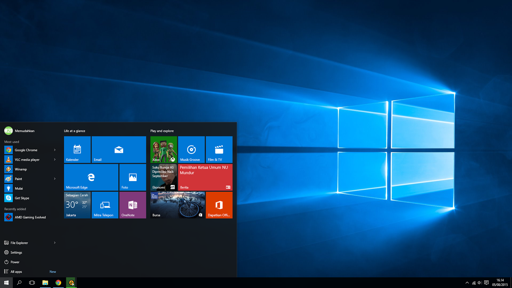Open the volume control icon
The image size is (512, 288).
pyautogui.click(x=480, y=283)
